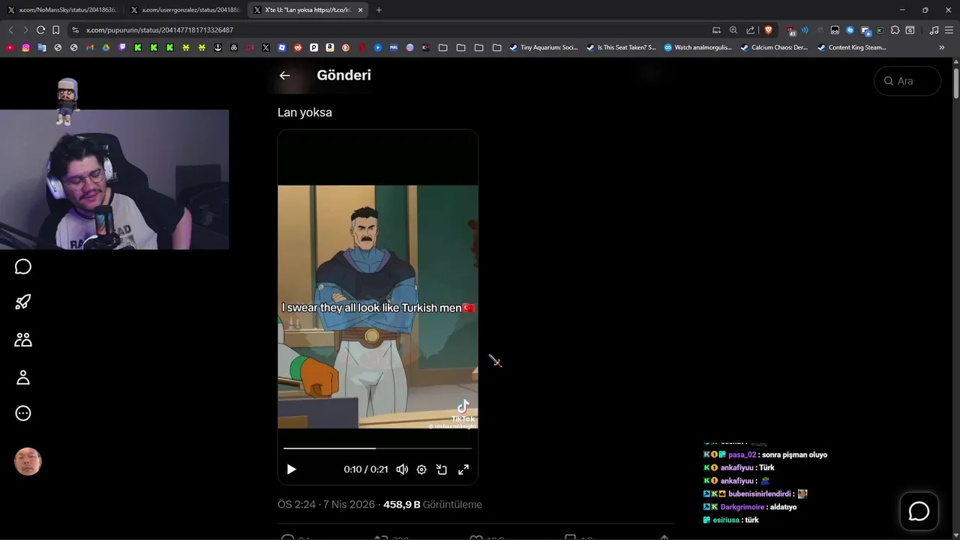The width and height of the screenshot is (960, 540).
Task: Click the share icon in address bar
Action: [x=751, y=30]
